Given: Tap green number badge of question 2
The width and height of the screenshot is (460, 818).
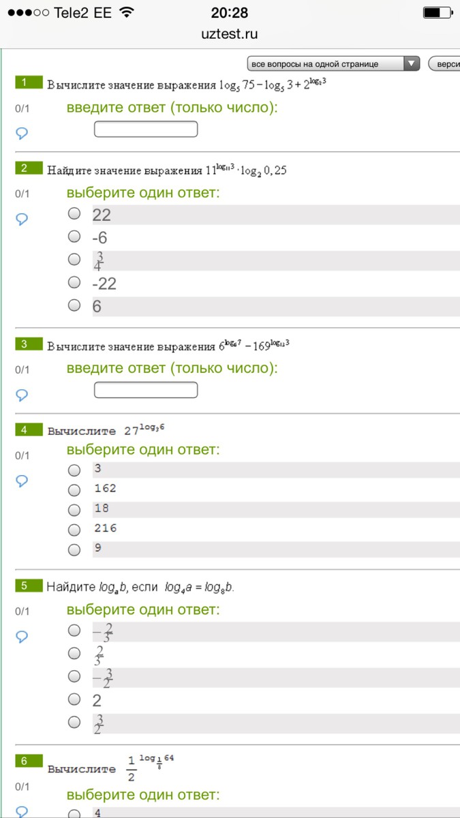Looking at the screenshot, I should pos(28,168).
